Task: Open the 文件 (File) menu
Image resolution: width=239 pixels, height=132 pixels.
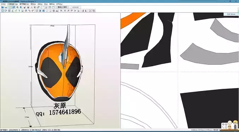Action: [3, 4]
